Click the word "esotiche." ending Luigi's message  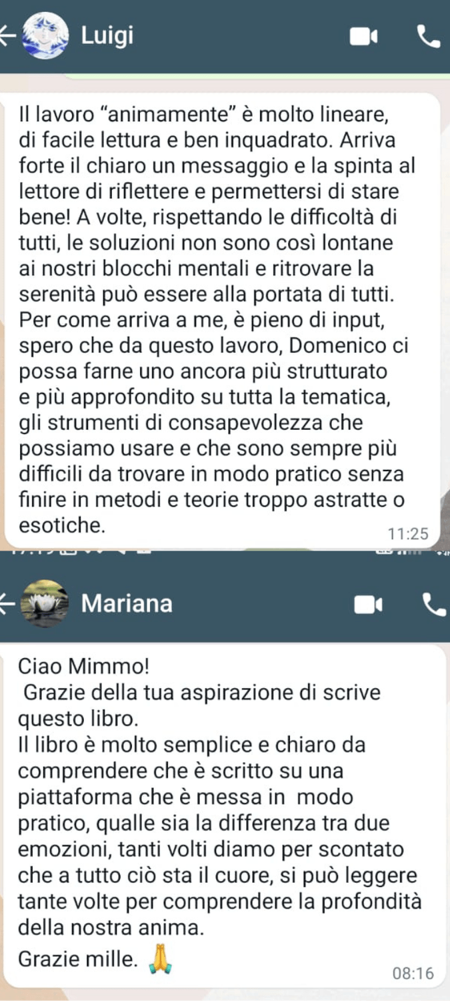tap(63, 525)
